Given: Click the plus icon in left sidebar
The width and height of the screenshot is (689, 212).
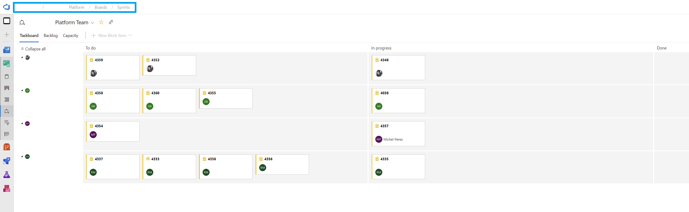Looking at the screenshot, I should tap(7, 35).
